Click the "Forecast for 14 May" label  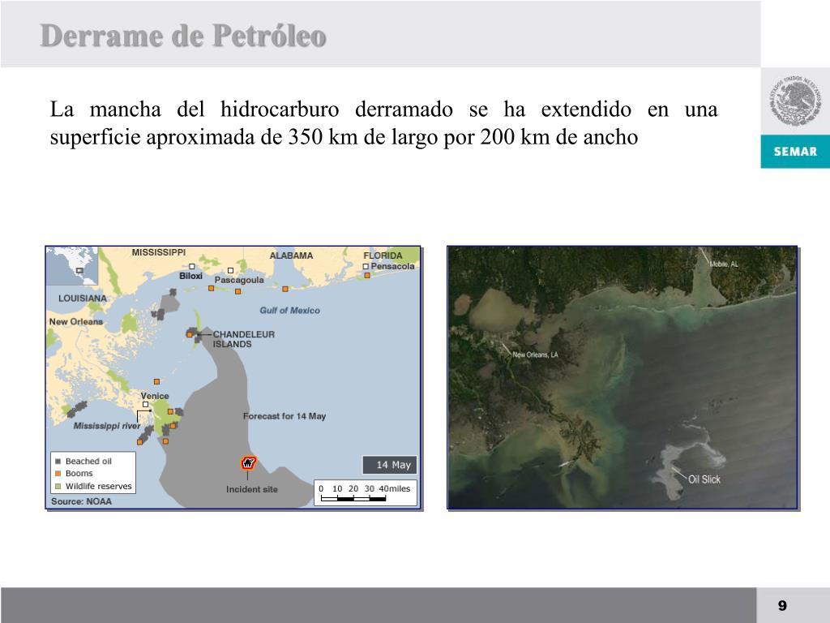coord(285,416)
